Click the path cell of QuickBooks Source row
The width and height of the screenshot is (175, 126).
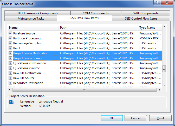coord(98,68)
